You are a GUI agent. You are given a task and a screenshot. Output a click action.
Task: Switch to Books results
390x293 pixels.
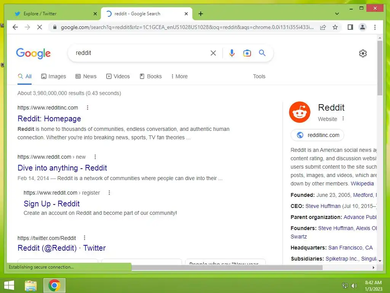tap(151, 76)
